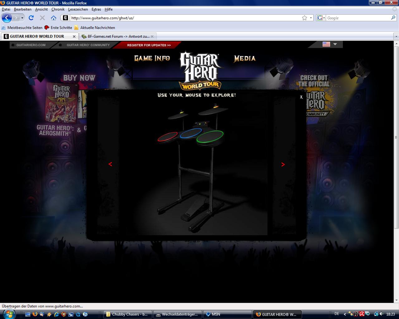
Task: Launch Firefox from quick launch
Action: (x=35, y=314)
